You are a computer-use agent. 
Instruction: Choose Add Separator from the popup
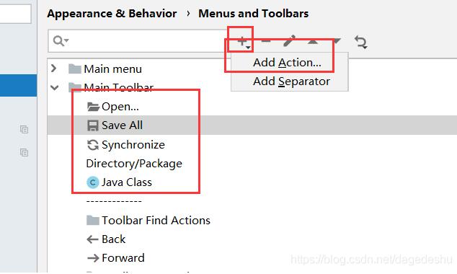[x=291, y=81]
